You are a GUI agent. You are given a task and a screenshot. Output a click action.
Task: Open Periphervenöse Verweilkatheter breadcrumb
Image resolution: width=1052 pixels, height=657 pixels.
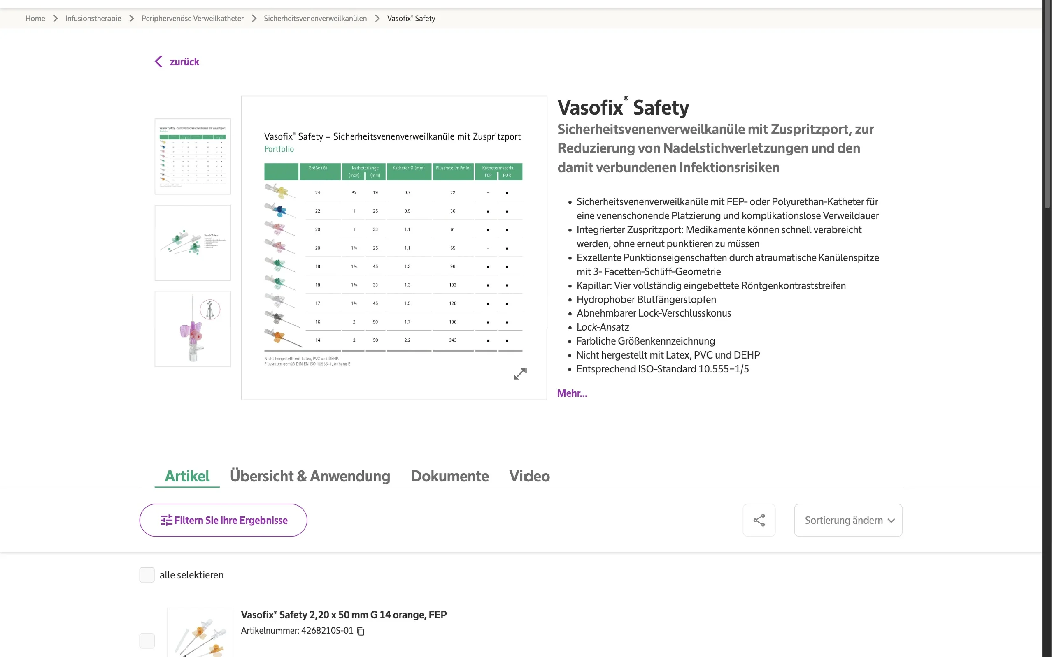[x=192, y=18]
